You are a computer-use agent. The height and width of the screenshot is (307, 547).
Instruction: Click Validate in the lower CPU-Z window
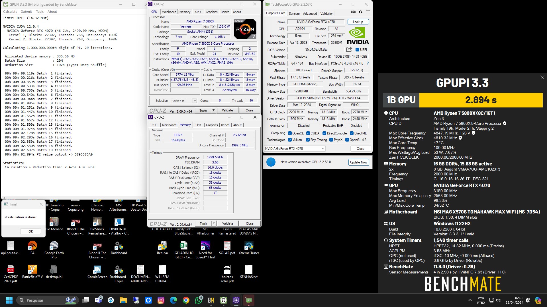click(x=228, y=223)
